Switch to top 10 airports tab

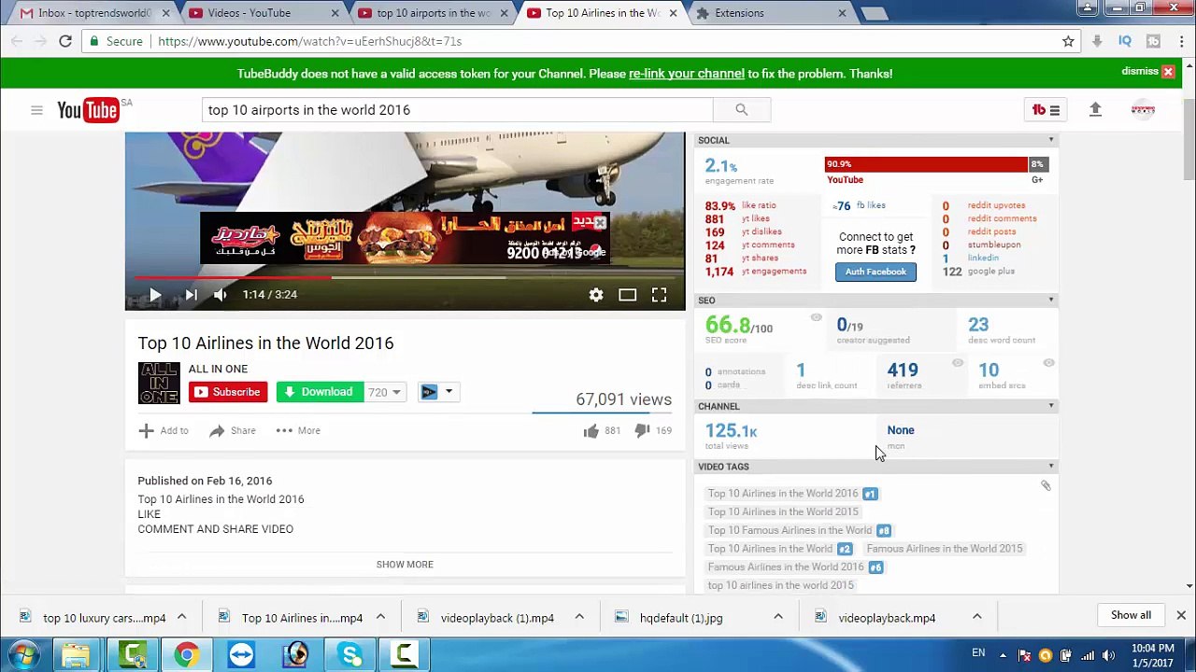(x=432, y=13)
